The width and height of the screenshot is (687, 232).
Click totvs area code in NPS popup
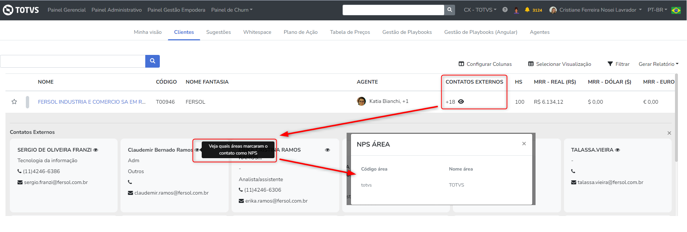366,185
